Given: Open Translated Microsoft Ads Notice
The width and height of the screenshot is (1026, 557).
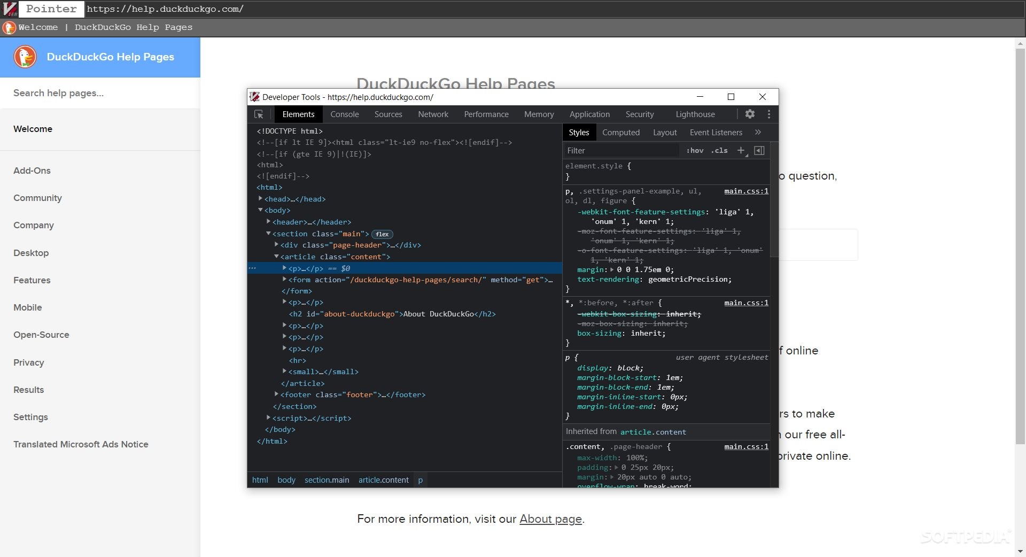Looking at the screenshot, I should point(81,444).
